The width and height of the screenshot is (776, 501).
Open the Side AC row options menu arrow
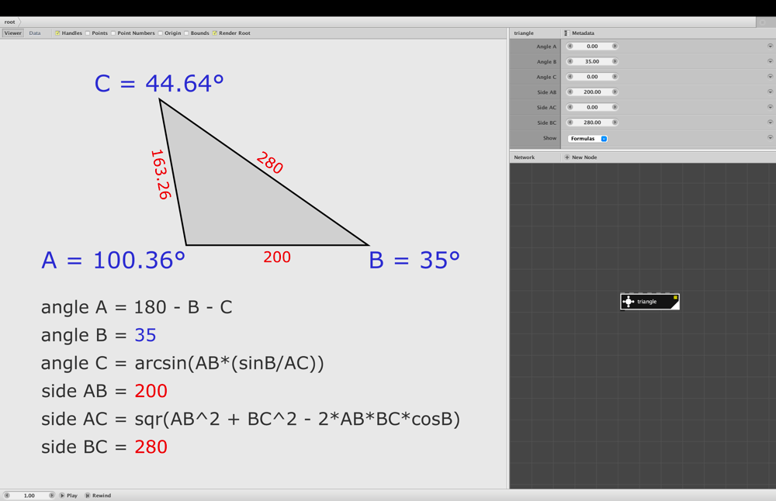click(770, 107)
